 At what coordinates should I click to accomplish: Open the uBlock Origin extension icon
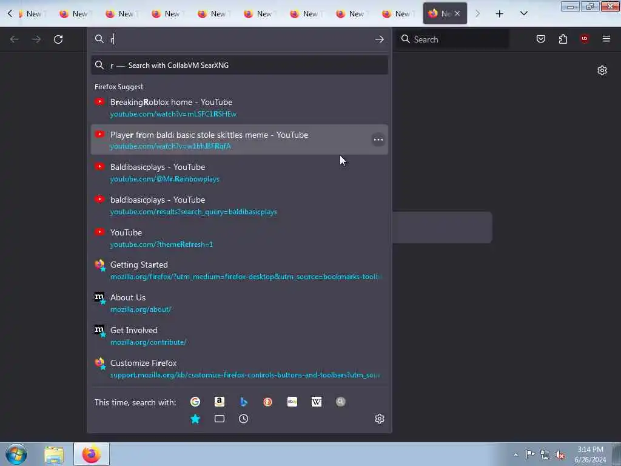(585, 39)
